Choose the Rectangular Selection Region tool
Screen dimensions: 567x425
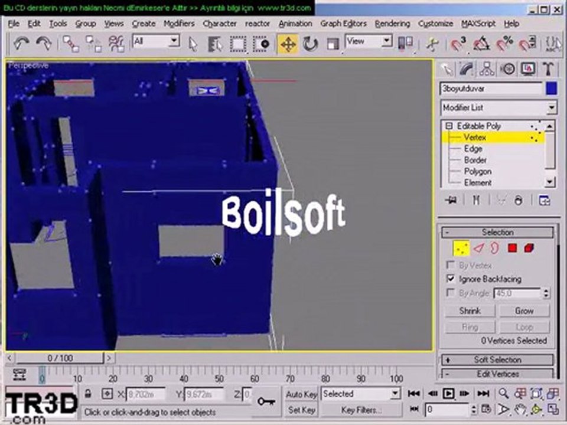(x=237, y=44)
